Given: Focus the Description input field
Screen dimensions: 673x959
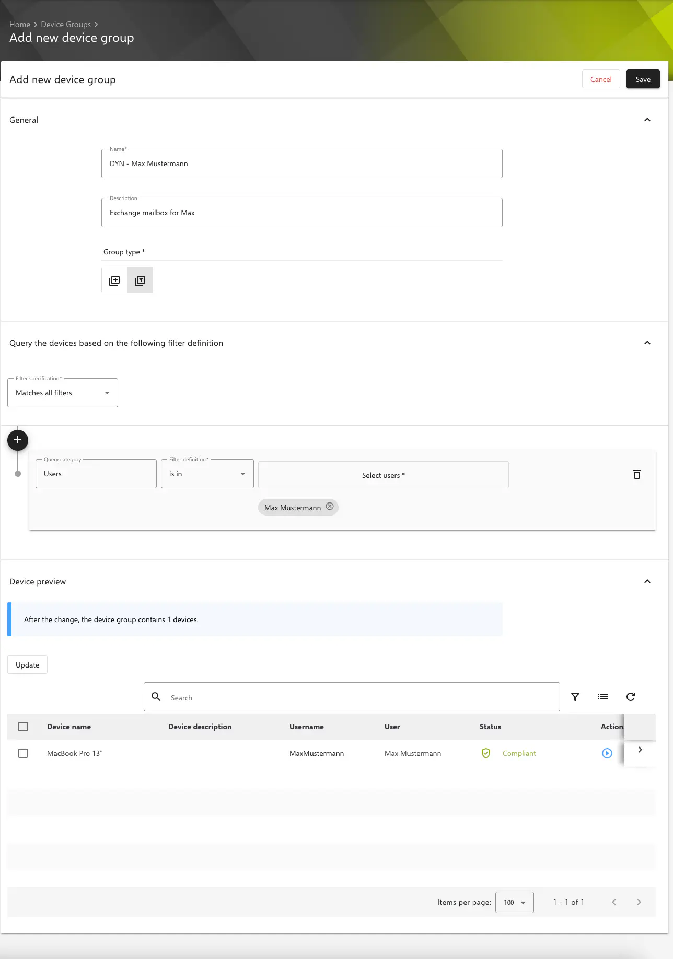Looking at the screenshot, I should (302, 213).
